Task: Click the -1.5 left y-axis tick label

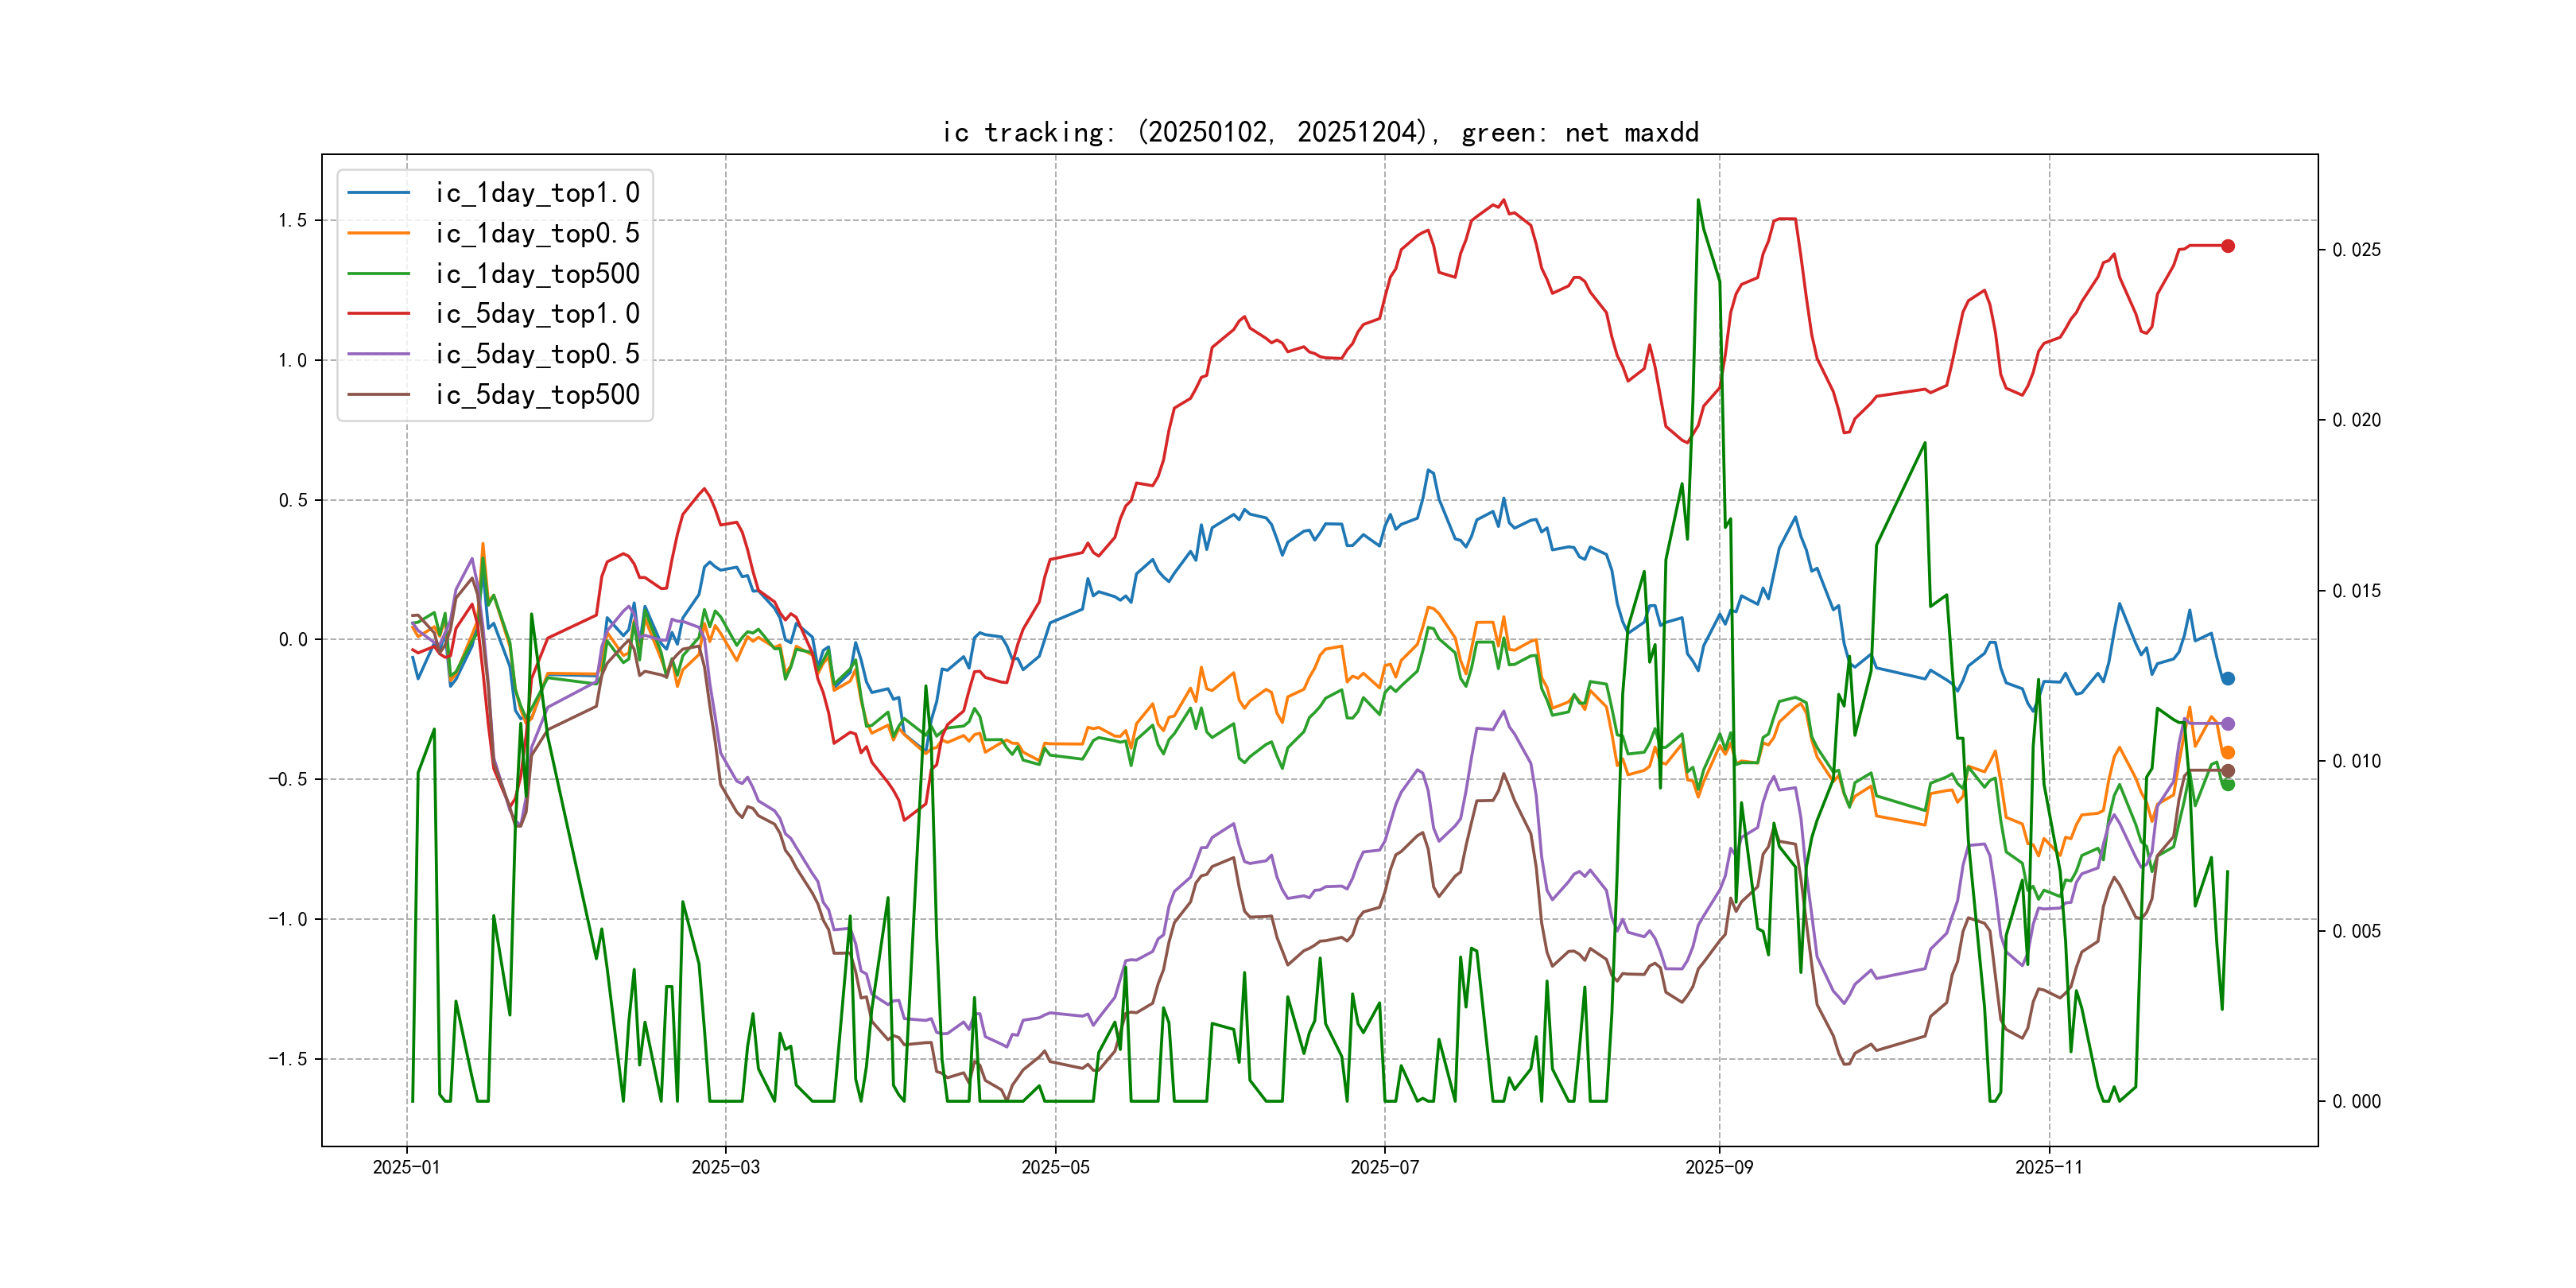Action: 287,1059
